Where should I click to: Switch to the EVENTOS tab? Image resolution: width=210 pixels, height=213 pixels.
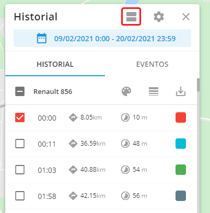coord(152,64)
